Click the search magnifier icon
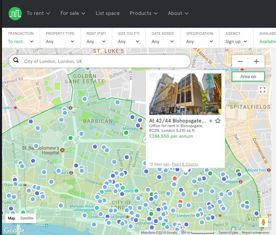The image size is (276, 235). (16, 61)
